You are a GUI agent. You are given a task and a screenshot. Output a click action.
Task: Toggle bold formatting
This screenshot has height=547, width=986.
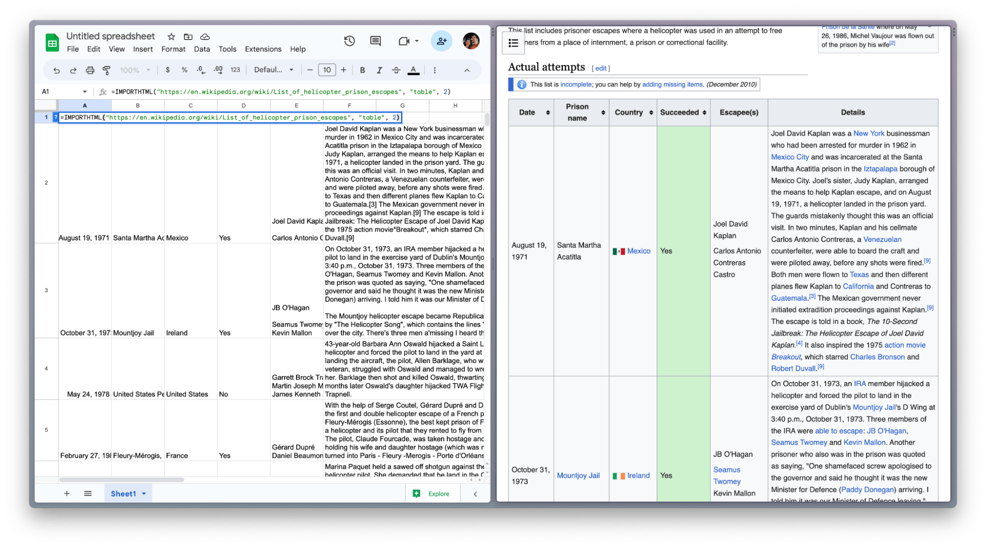tap(363, 70)
